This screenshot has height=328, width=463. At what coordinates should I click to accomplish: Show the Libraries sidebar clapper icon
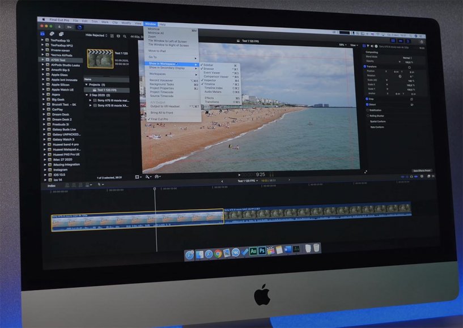pos(43,33)
